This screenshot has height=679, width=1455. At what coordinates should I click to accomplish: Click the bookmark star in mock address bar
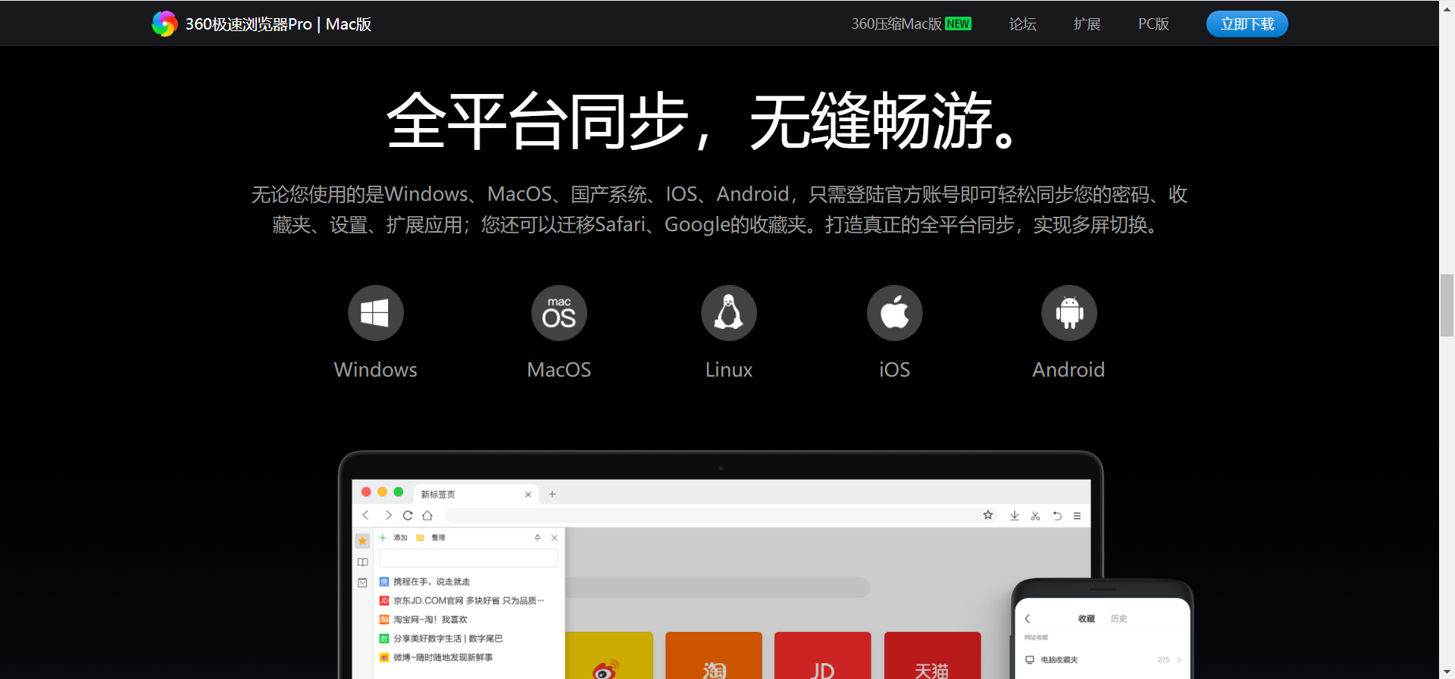tap(988, 515)
